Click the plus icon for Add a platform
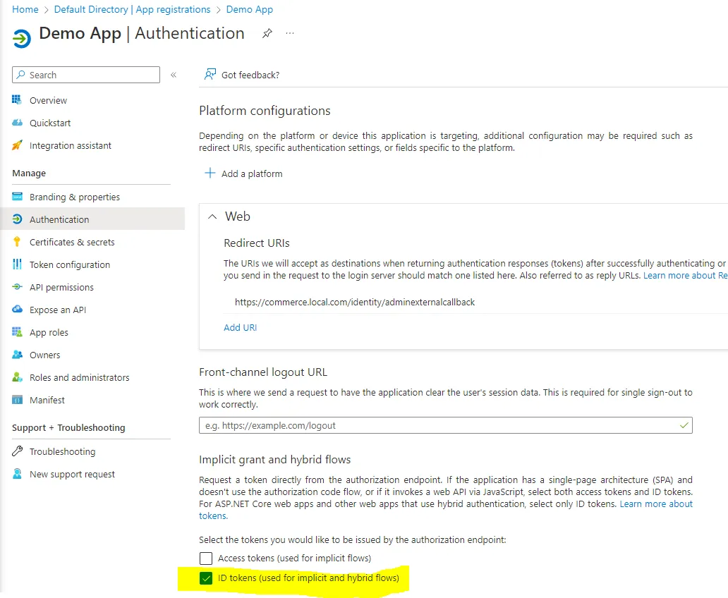Image resolution: width=728 pixels, height=598 pixels. tap(210, 173)
